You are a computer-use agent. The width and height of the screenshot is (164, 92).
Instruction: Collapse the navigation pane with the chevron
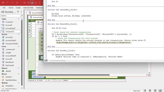click(21, 12)
